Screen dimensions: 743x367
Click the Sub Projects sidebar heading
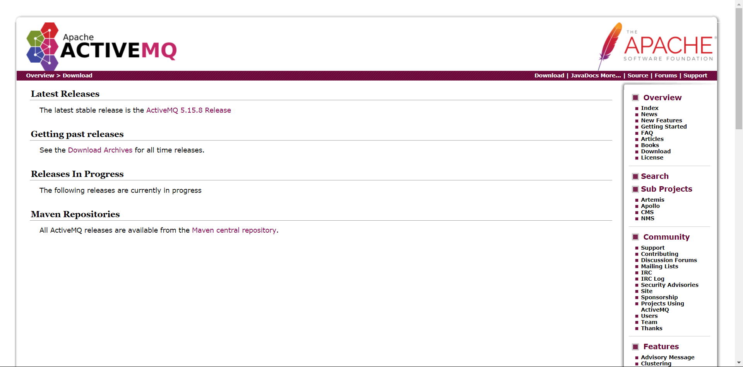666,189
